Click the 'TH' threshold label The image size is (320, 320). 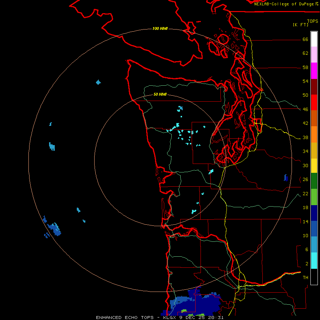pyautogui.click(x=305, y=278)
